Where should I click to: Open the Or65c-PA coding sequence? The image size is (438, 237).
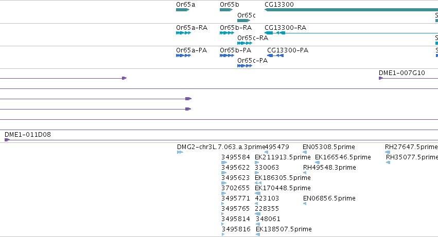click(x=244, y=66)
